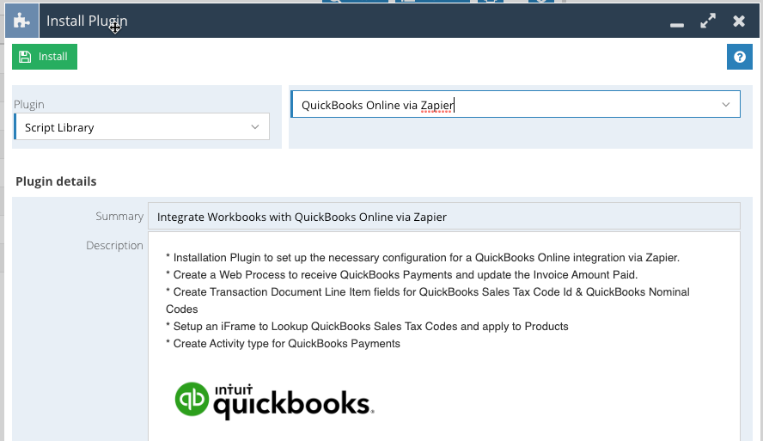763x441 pixels.
Task: Click line 'Create a Web Process to receive'
Action: [401, 274]
